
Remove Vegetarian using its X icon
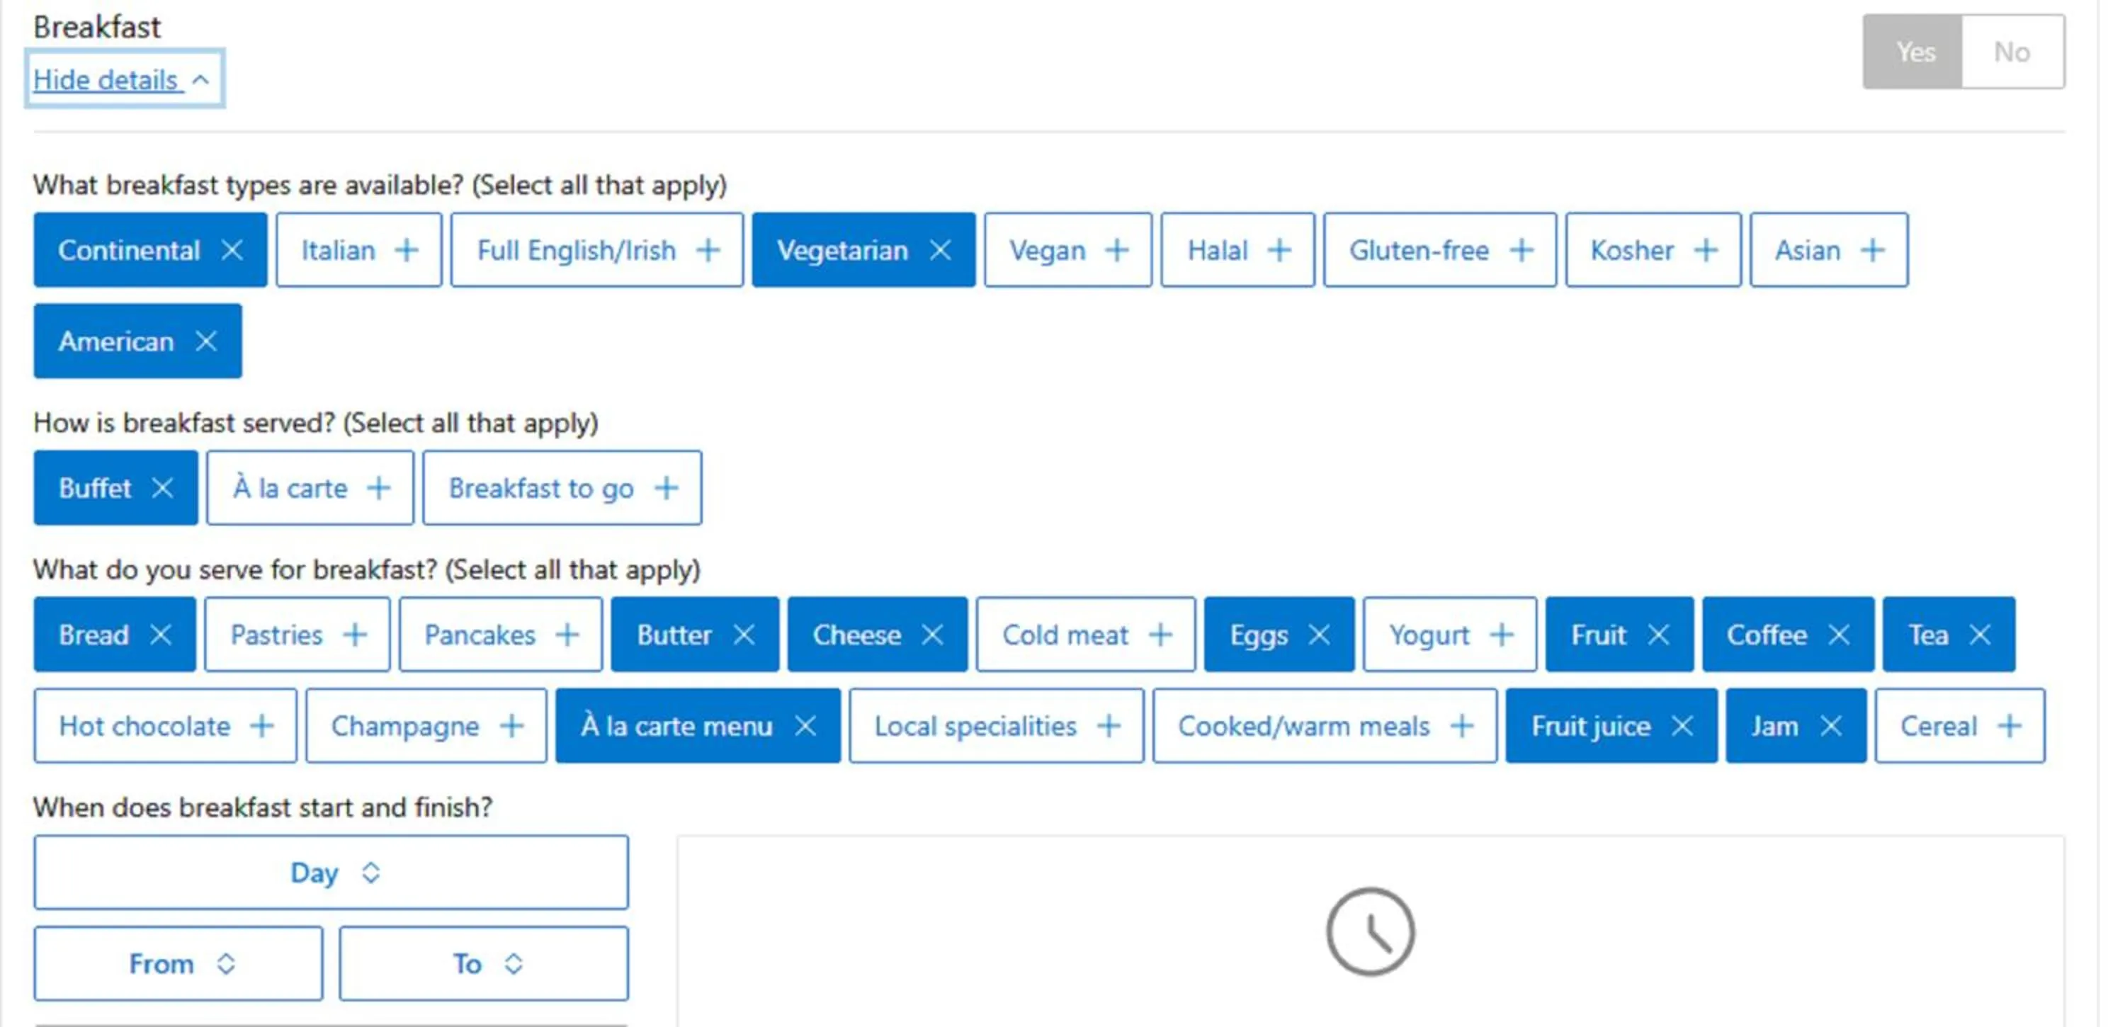939,250
